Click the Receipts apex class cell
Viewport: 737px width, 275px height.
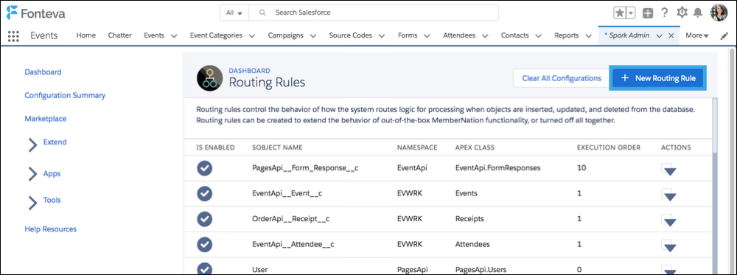point(469,218)
